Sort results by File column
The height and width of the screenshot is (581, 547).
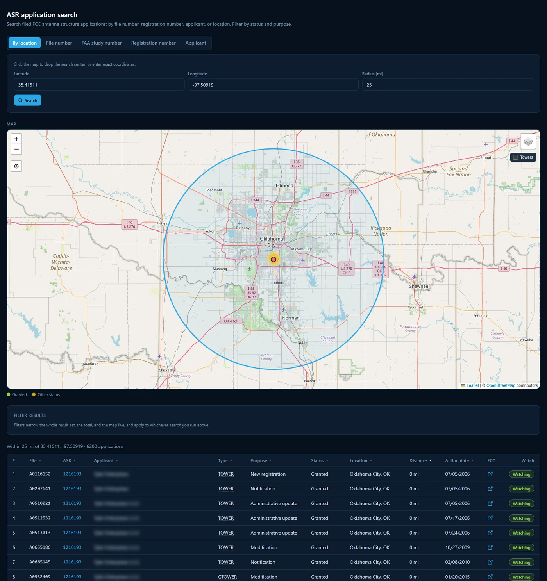click(x=35, y=461)
